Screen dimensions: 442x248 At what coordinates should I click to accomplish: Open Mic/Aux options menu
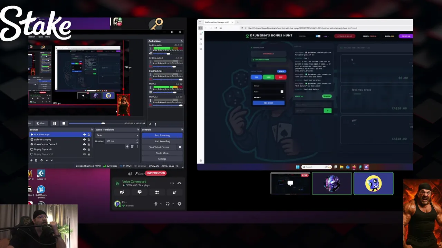tap(151, 88)
